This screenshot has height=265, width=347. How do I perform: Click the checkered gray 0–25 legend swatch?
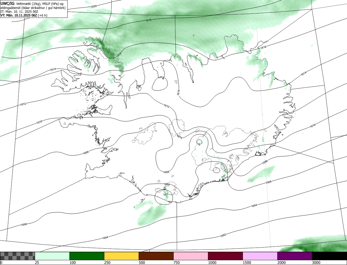(18, 256)
